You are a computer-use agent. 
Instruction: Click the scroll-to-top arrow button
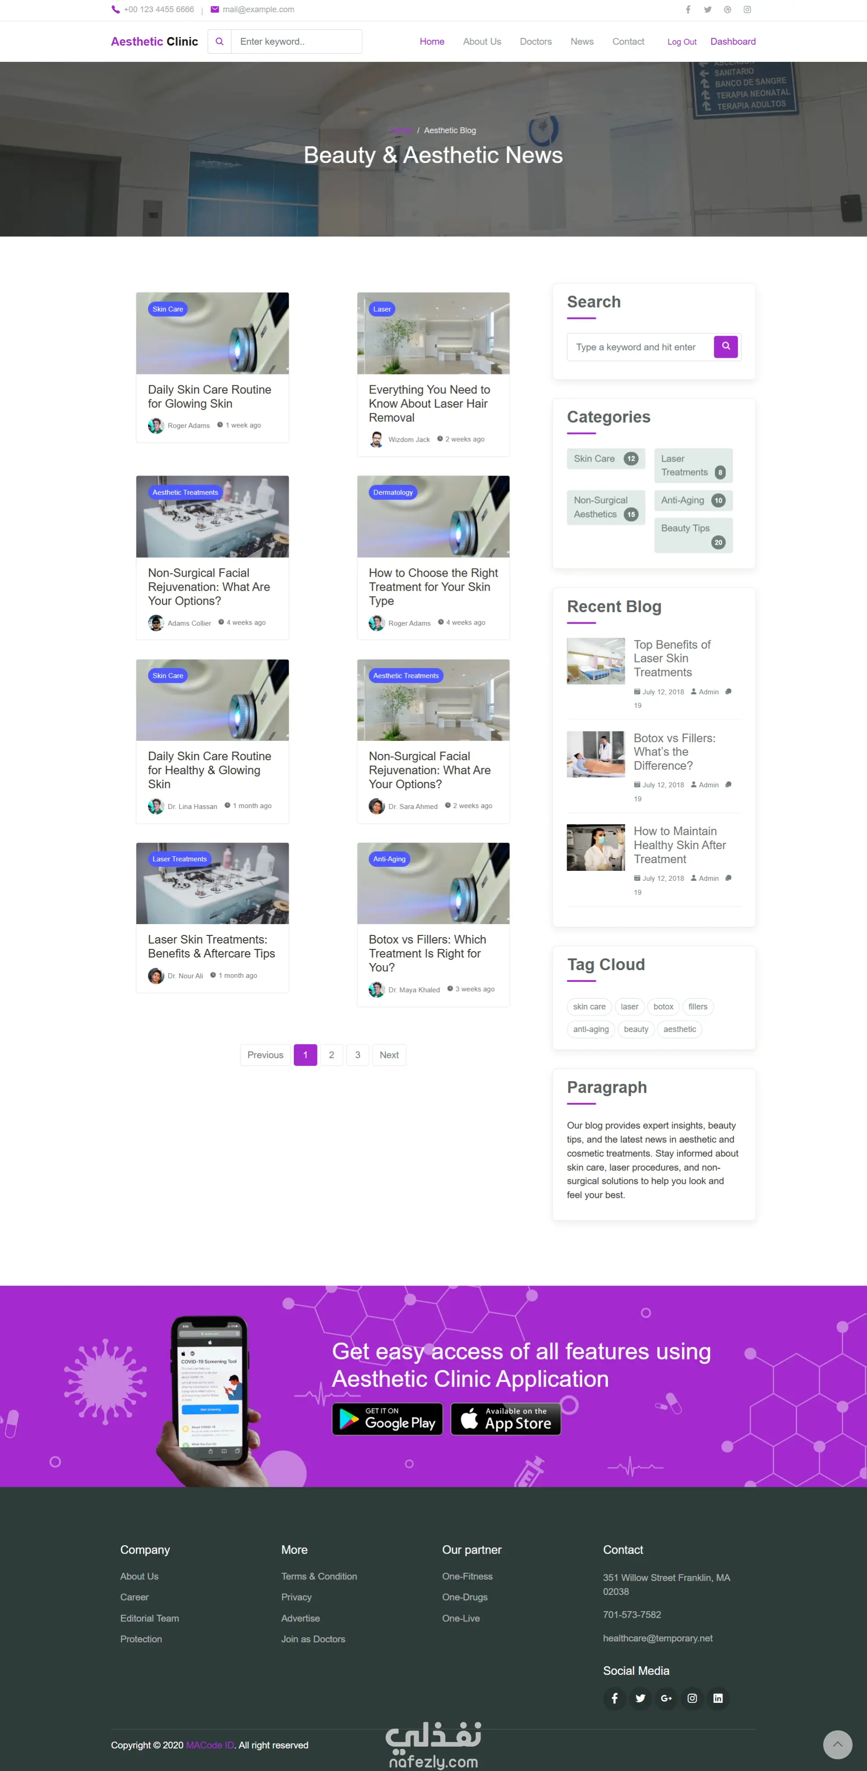[837, 1744]
